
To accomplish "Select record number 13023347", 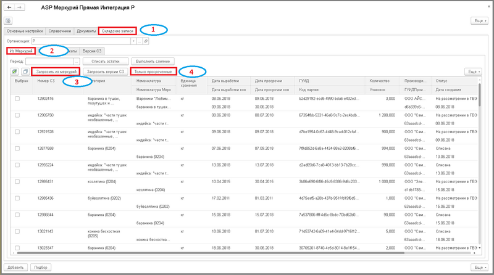I will click(45, 248).
